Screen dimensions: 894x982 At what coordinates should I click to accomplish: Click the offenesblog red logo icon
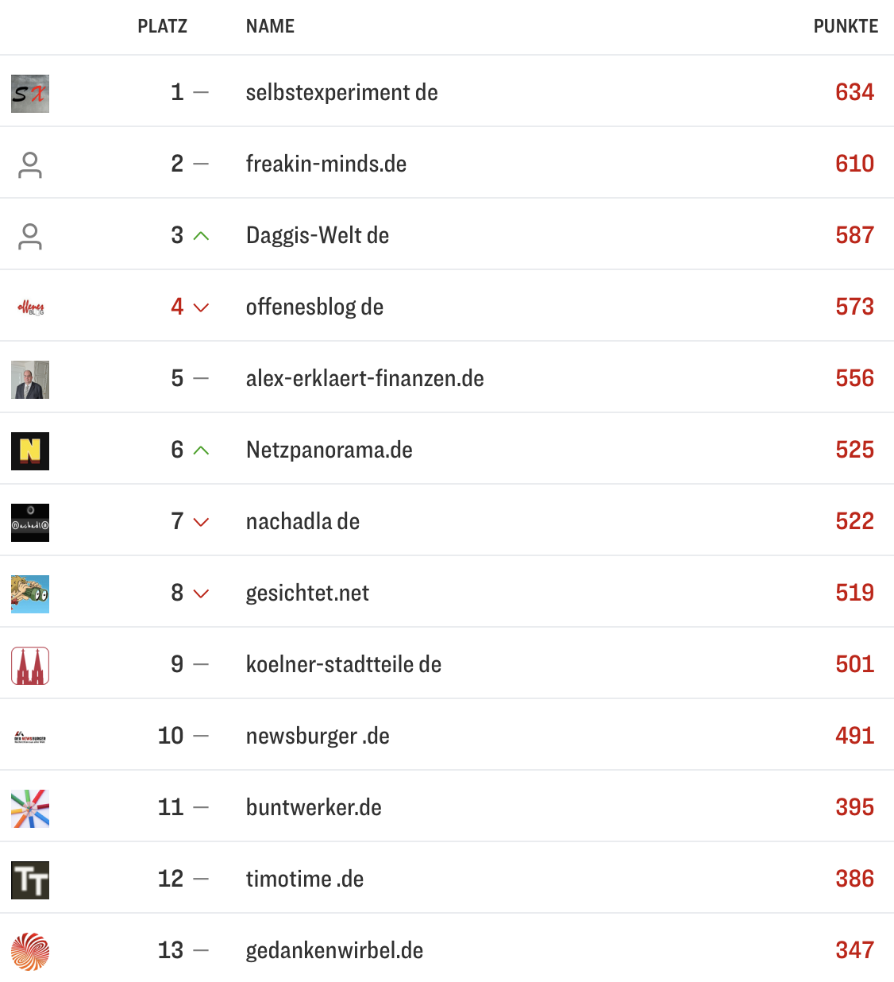tap(30, 307)
